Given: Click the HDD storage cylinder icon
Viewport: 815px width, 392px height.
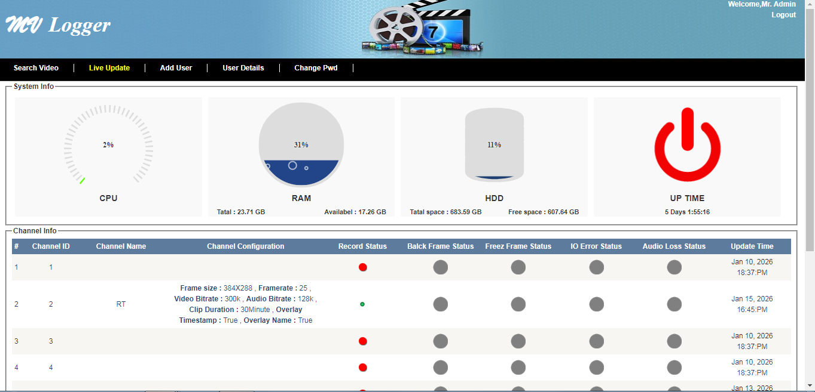Looking at the screenshot, I should point(494,144).
